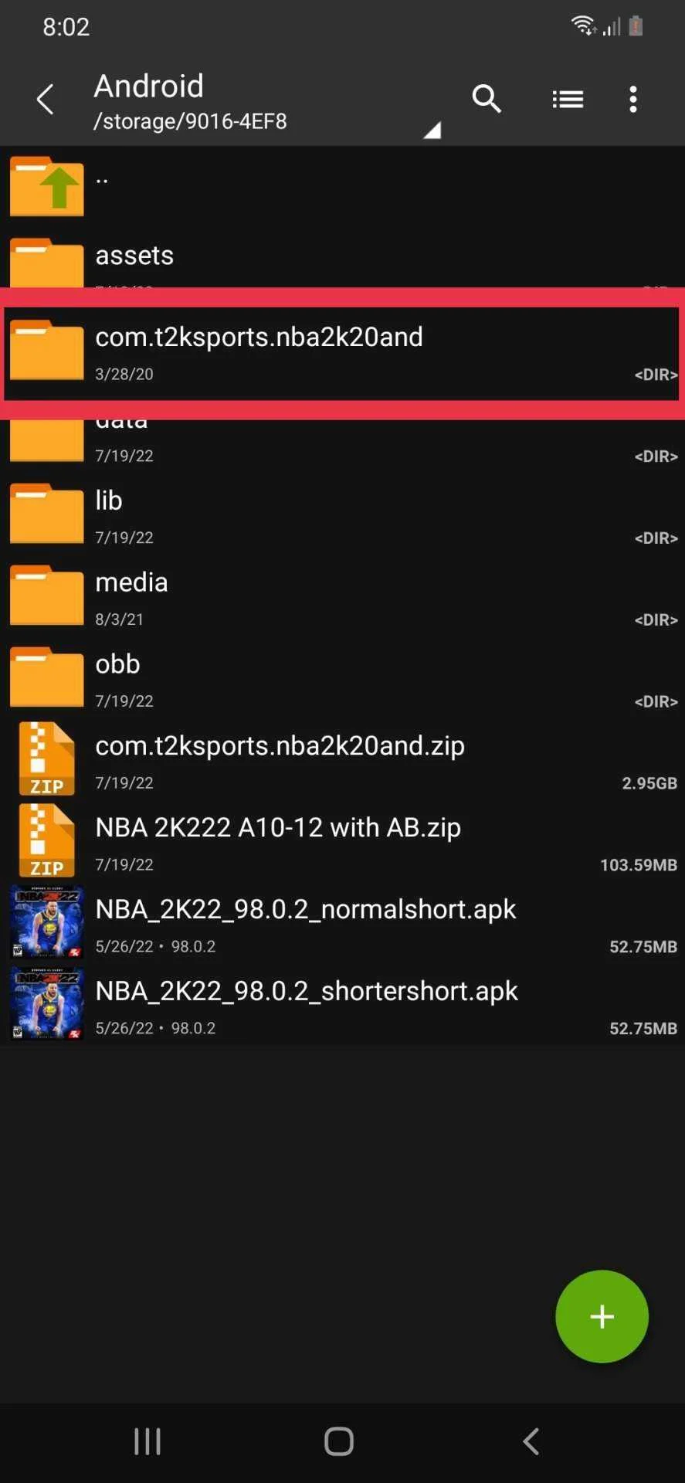Open Android recent apps navigation button
Screen dimensions: 685x1483
(148, 1441)
